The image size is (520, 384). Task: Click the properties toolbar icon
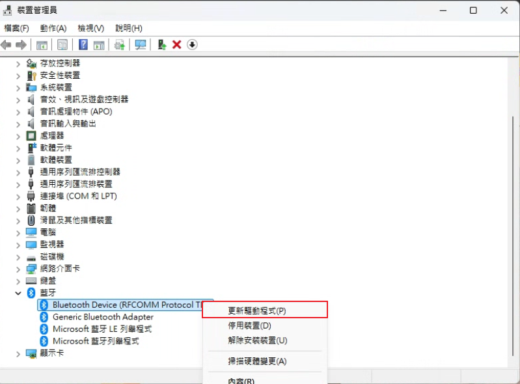pyautogui.click(x=62, y=45)
